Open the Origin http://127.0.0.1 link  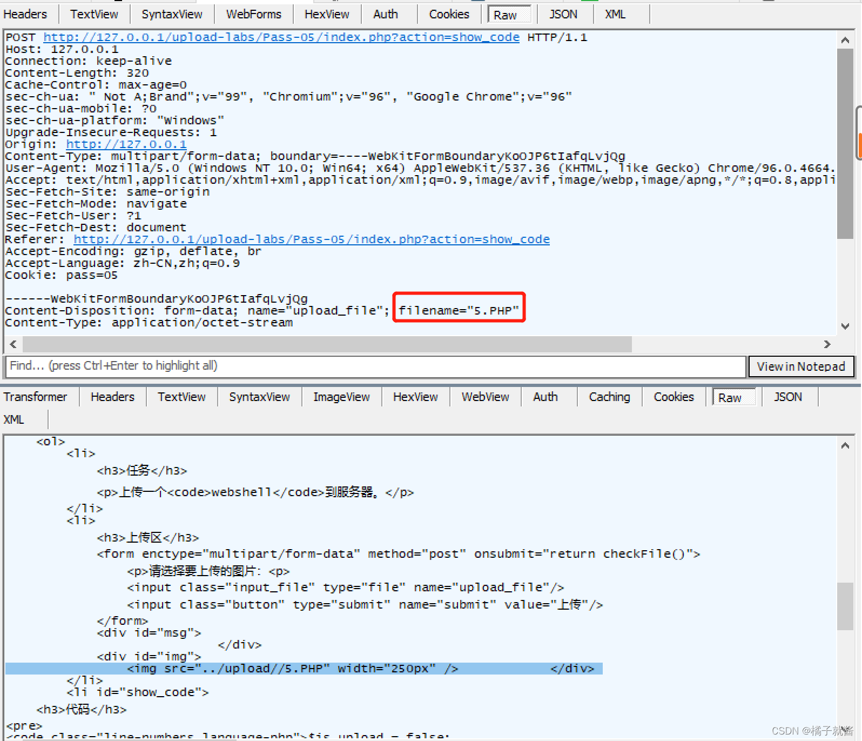click(x=126, y=144)
